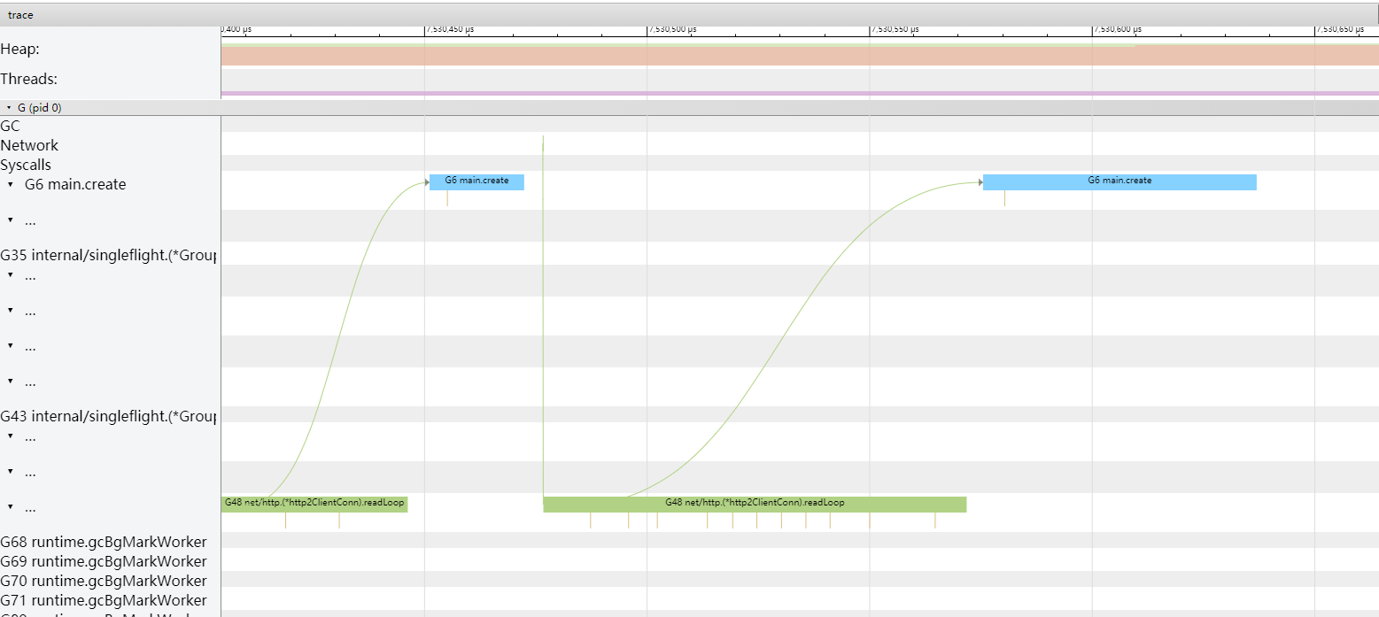Select the left G6 main.create slice
The height and width of the screenshot is (617, 1379).
[x=476, y=181]
